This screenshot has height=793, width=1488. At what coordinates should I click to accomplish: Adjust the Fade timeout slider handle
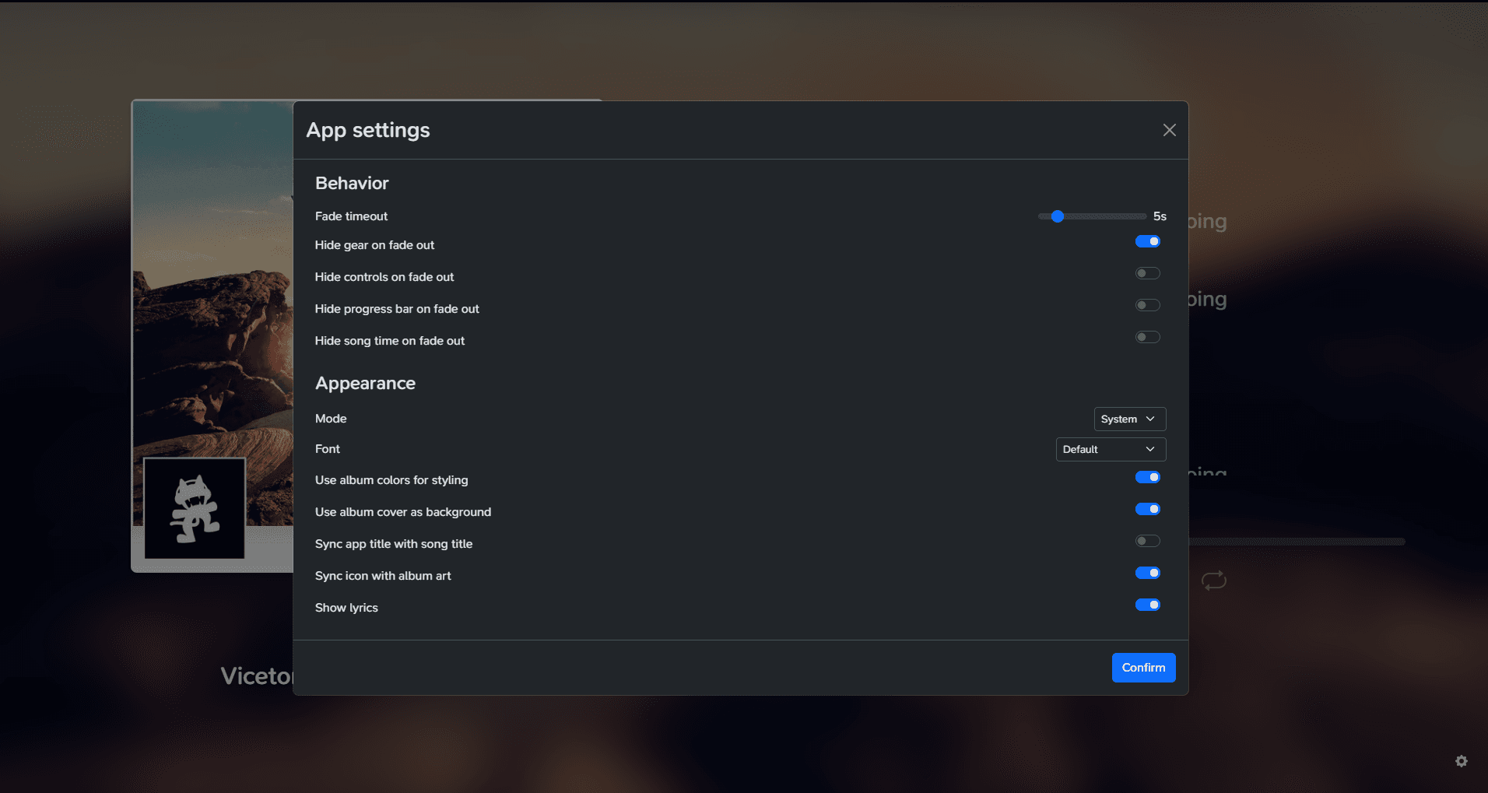click(1057, 216)
